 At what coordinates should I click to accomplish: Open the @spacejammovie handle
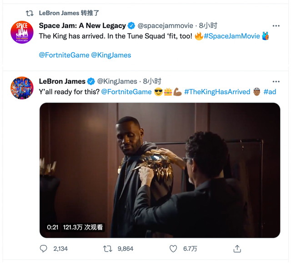165,25
